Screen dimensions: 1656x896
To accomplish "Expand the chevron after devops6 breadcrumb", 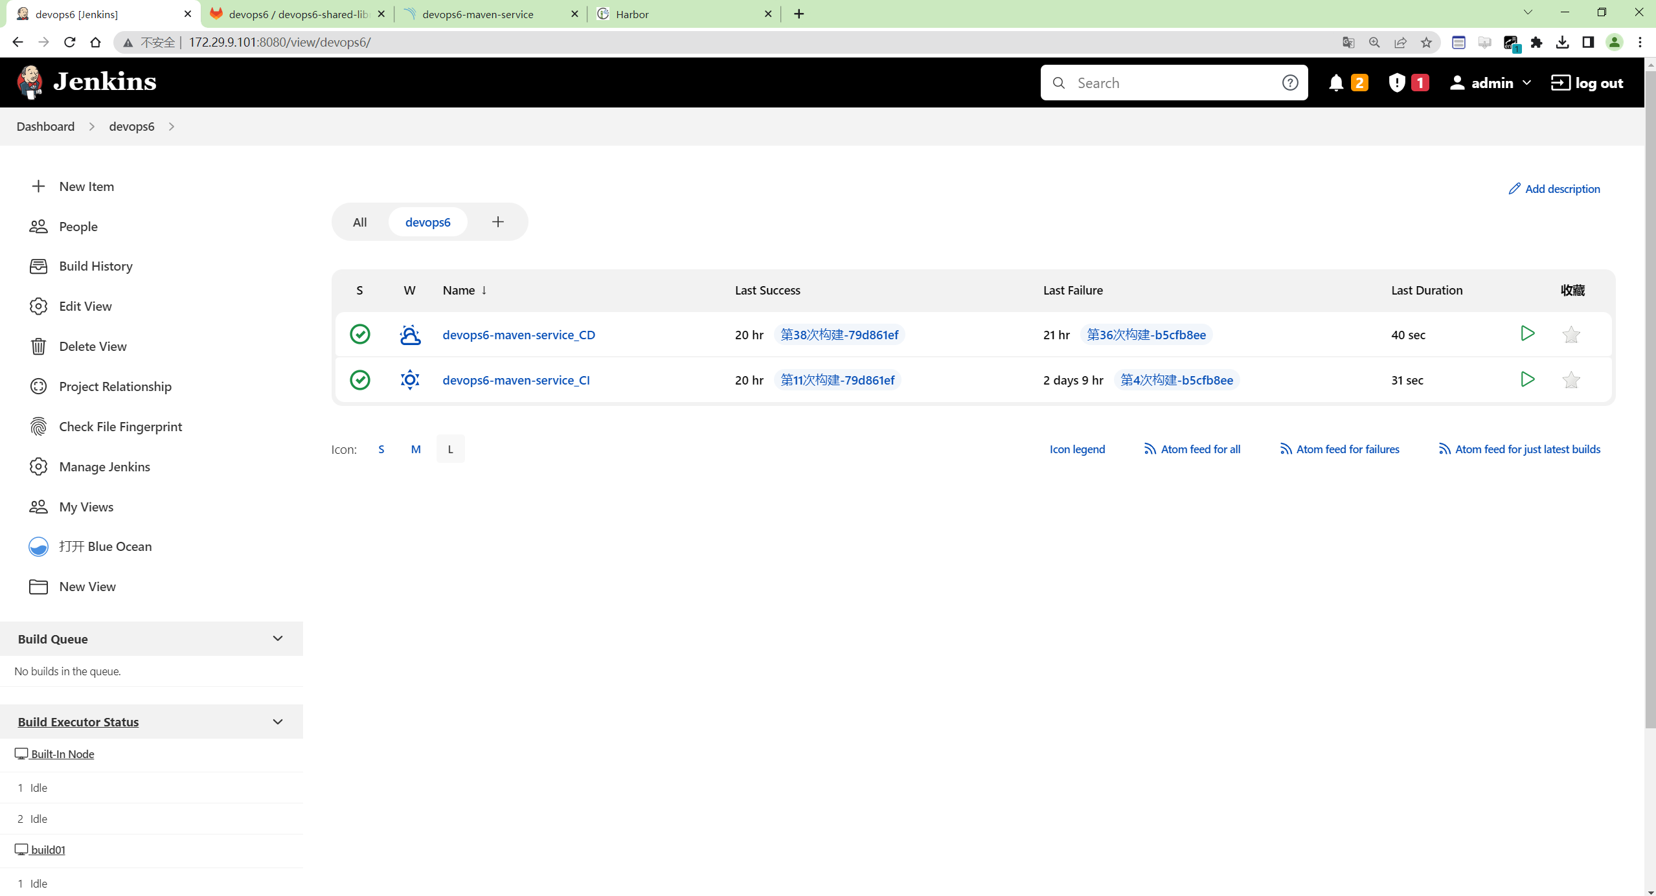I will coord(172,126).
